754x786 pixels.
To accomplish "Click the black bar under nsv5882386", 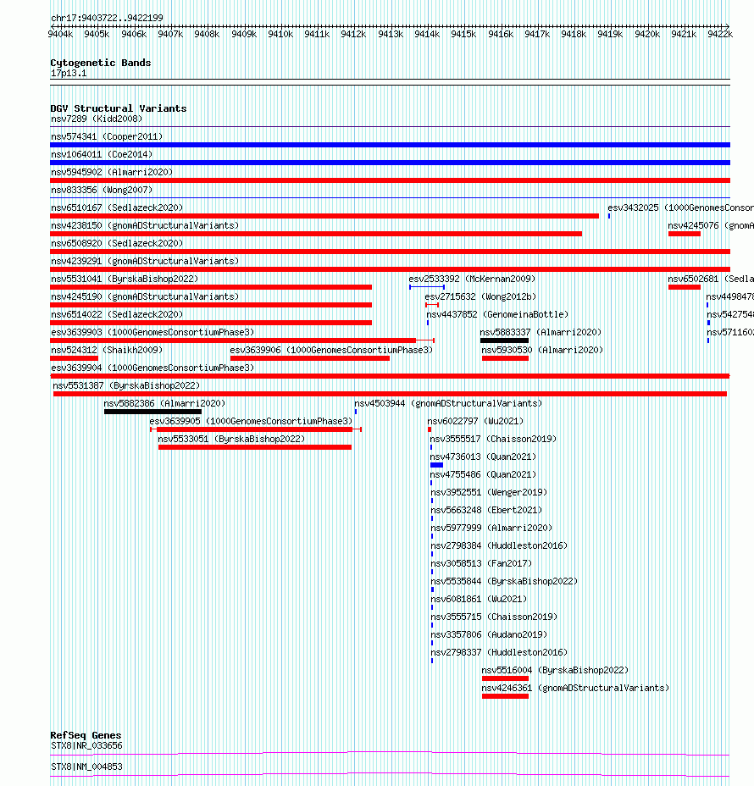I will (x=152, y=412).
